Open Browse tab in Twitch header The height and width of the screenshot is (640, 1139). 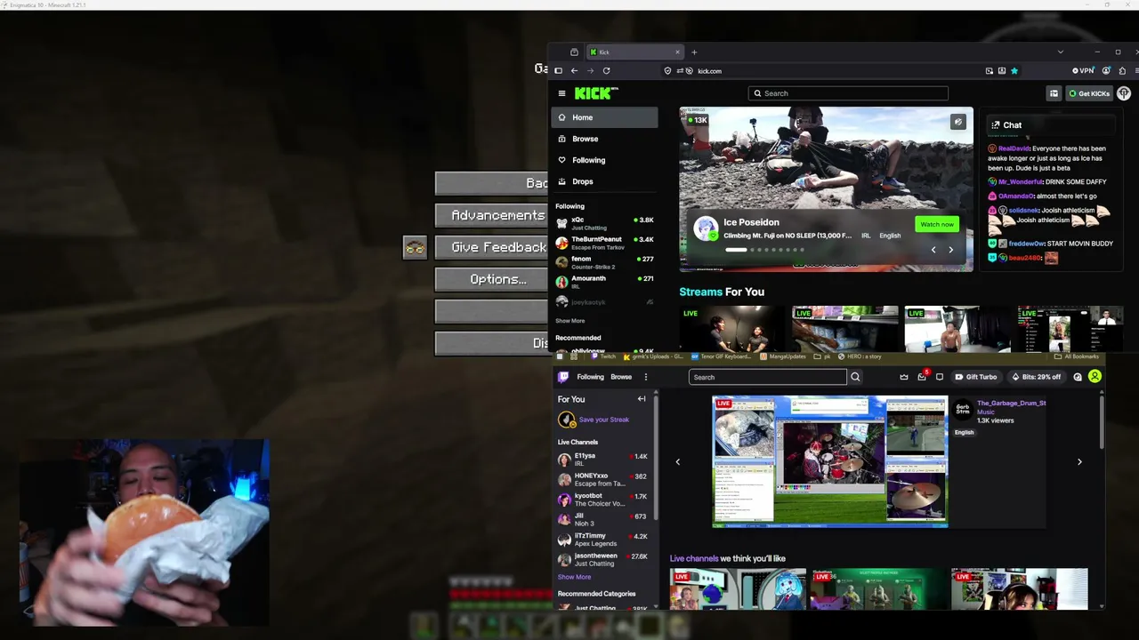(x=621, y=377)
